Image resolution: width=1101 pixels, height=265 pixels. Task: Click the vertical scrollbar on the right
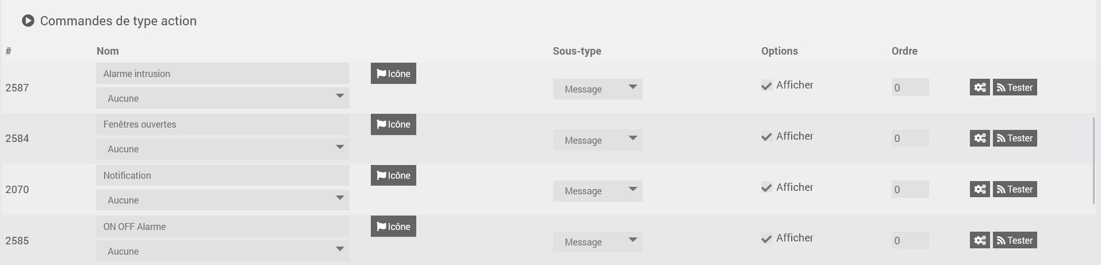click(x=1094, y=161)
